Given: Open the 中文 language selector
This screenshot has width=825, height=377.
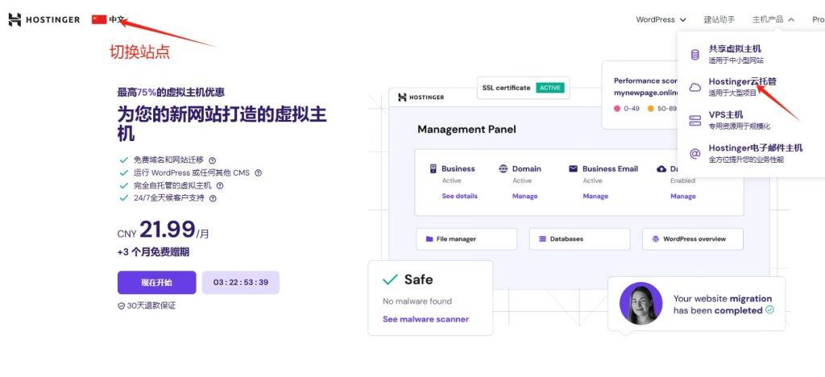Looking at the screenshot, I should 117,19.
